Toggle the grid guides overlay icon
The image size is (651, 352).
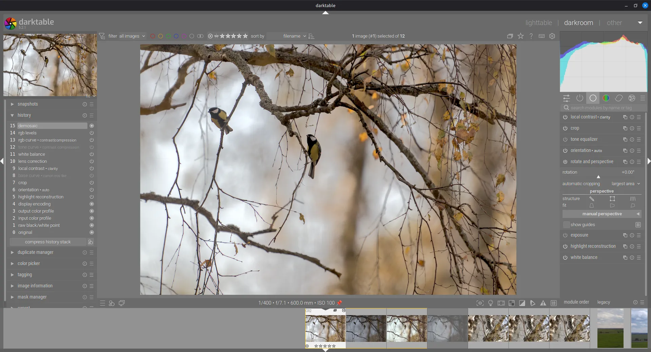point(554,303)
